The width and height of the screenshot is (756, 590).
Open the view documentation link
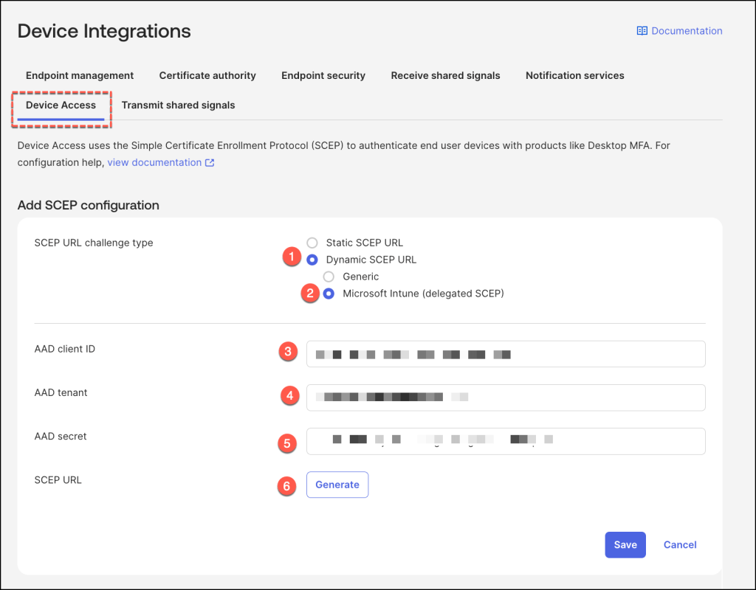[x=154, y=162]
